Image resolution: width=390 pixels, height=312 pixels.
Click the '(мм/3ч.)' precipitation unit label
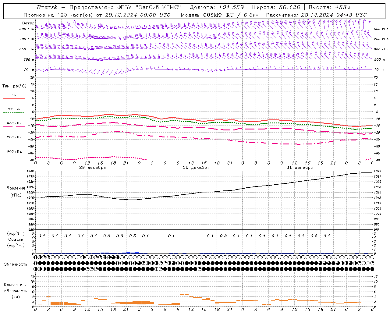pos(16,234)
